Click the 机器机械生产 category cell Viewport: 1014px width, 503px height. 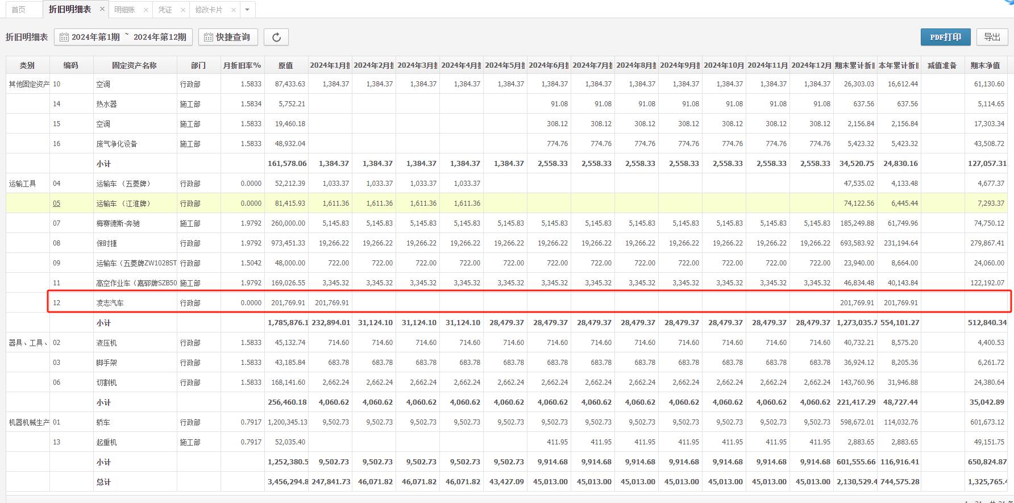[x=28, y=422]
